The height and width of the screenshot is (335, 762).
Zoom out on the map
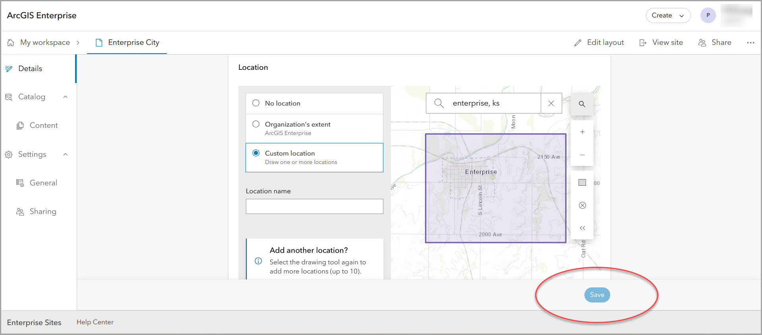click(582, 155)
